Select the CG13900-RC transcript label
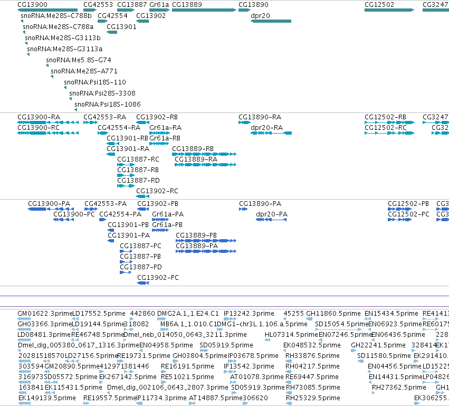The height and width of the screenshot is (406, 449). point(39,127)
